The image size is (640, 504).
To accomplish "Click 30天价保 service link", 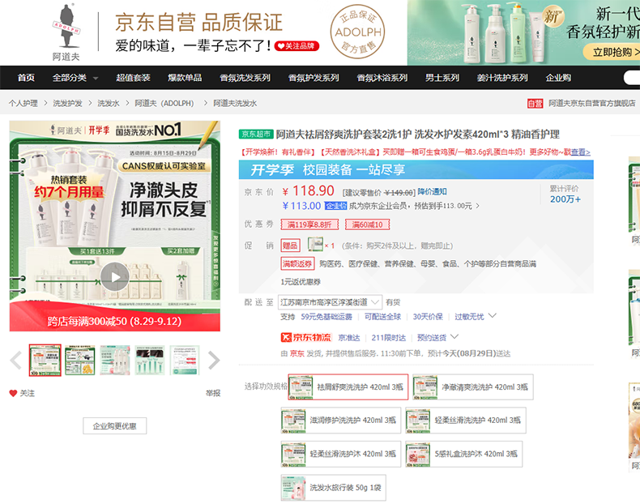I will click(x=428, y=317).
